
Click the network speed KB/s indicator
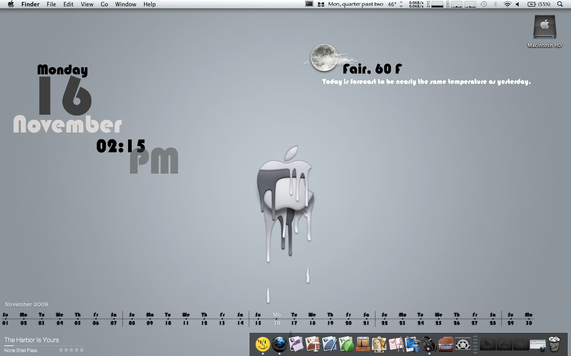click(416, 4)
